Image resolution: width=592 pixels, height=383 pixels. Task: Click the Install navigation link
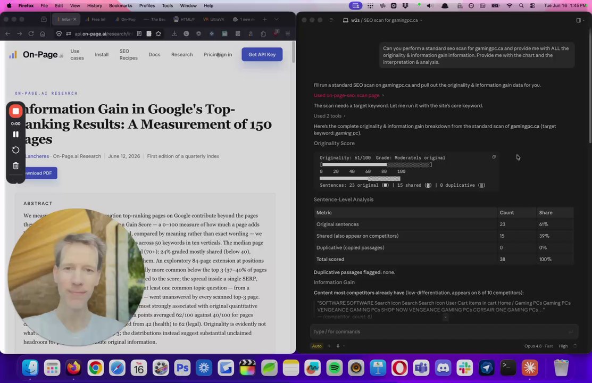tap(102, 54)
